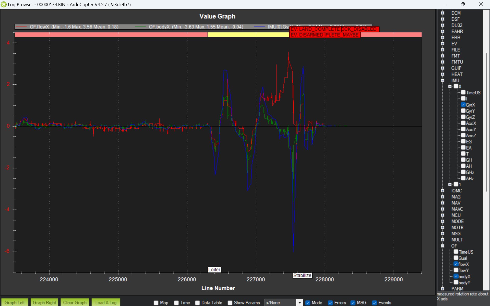490x306 pixels.
Task: Expand the IMU instance 1 node
Action: (x=450, y=185)
